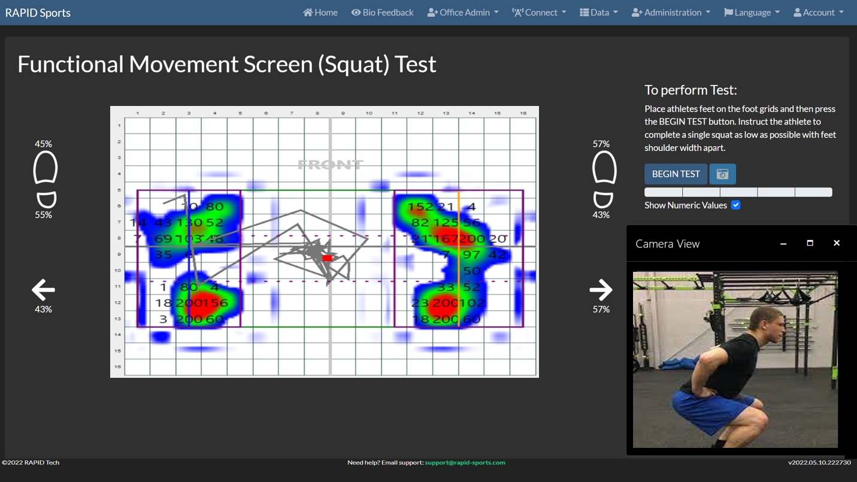Open Bio Feedback with the eye icon
Image resolution: width=857 pixels, height=482 pixels.
pos(382,13)
